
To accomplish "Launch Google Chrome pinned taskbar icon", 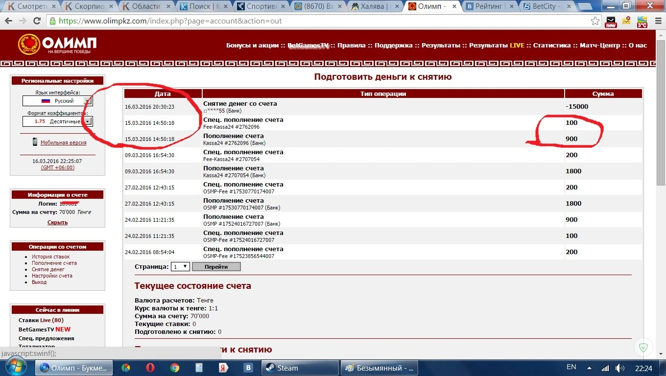I will click(175, 368).
